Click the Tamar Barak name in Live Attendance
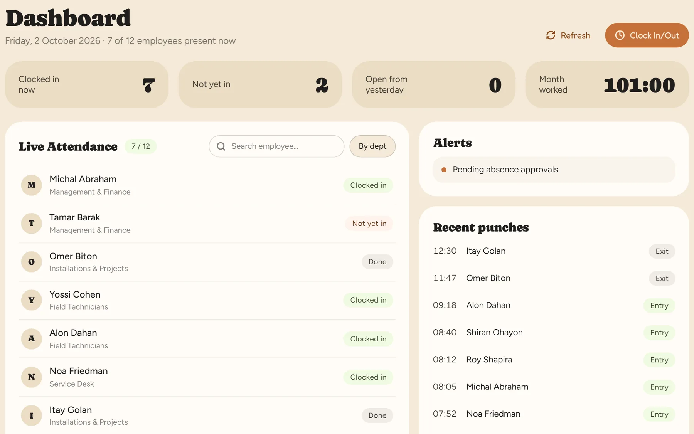 (75, 217)
